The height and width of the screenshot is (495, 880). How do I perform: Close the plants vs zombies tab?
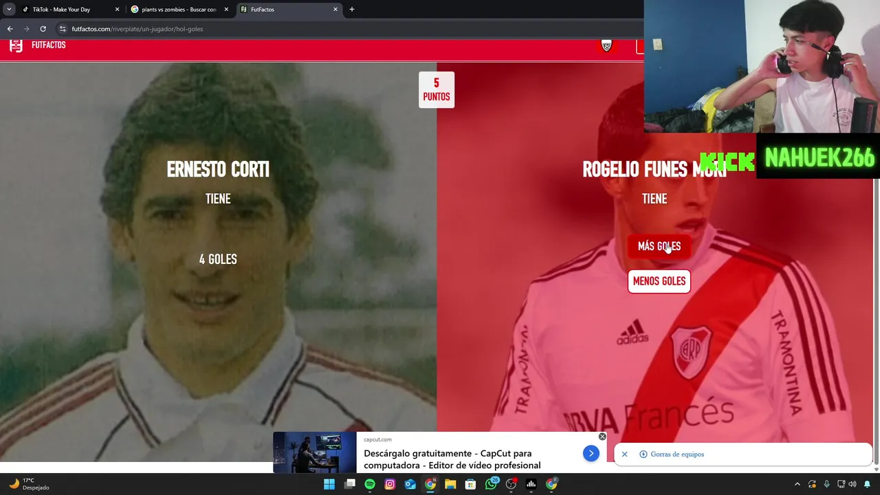(226, 10)
